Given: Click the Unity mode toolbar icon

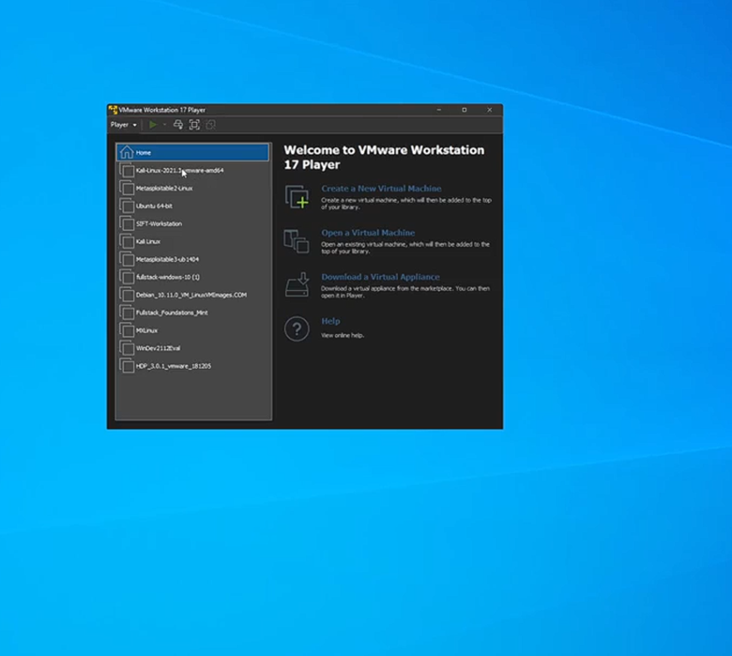Looking at the screenshot, I should click(x=210, y=125).
